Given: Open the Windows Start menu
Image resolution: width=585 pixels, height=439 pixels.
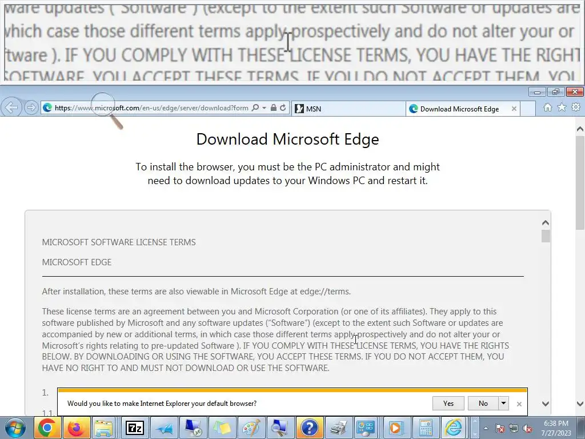Looking at the screenshot, I should pos(15,428).
